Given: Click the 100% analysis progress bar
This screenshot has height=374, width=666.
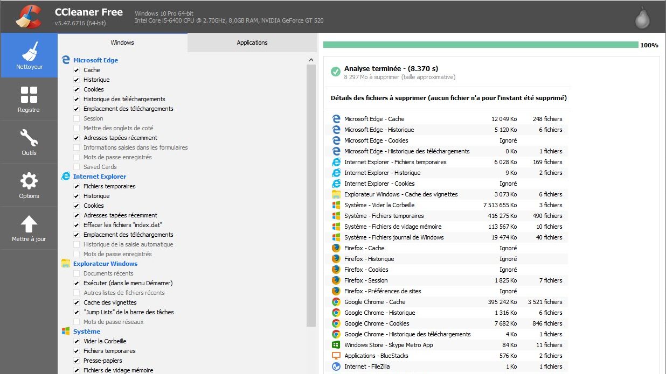Looking at the screenshot, I should tap(481, 45).
